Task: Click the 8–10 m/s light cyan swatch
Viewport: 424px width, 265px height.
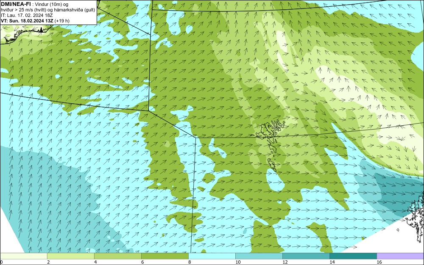Action: 212,256
